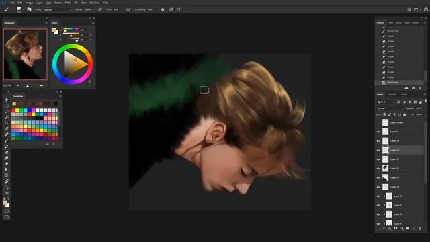Select the Path Selection arrow tool
The height and width of the screenshot is (242, 430).
pos(6,169)
